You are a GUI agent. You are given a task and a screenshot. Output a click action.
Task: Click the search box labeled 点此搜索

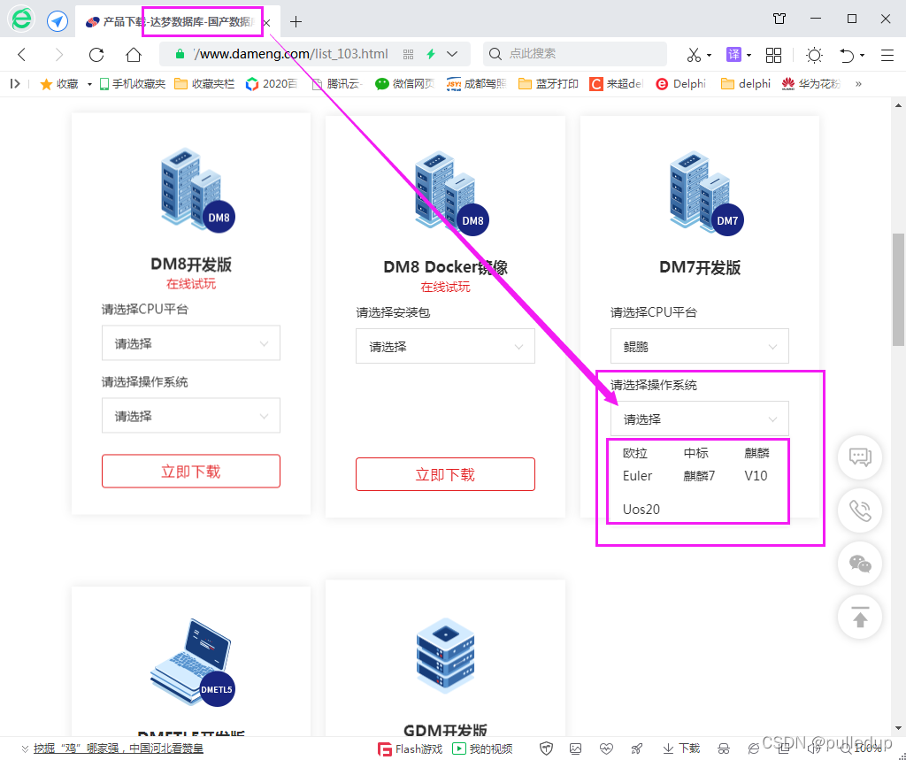click(575, 54)
